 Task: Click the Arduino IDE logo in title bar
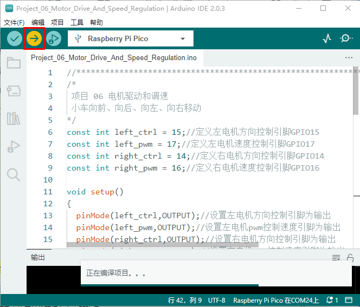[x=9, y=9]
